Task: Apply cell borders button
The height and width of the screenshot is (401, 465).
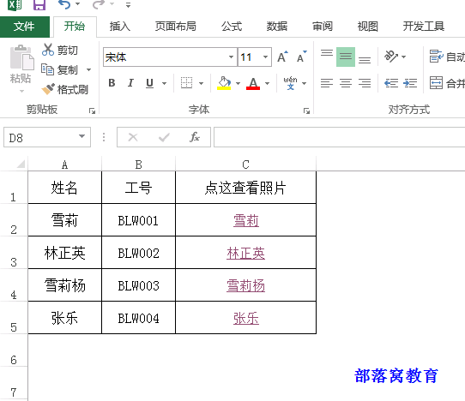Action: (186, 83)
